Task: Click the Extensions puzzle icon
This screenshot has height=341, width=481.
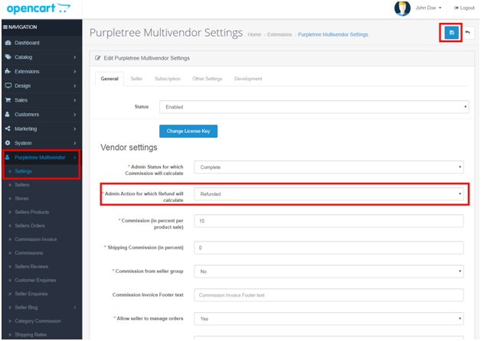Action: pyautogui.click(x=8, y=71)
